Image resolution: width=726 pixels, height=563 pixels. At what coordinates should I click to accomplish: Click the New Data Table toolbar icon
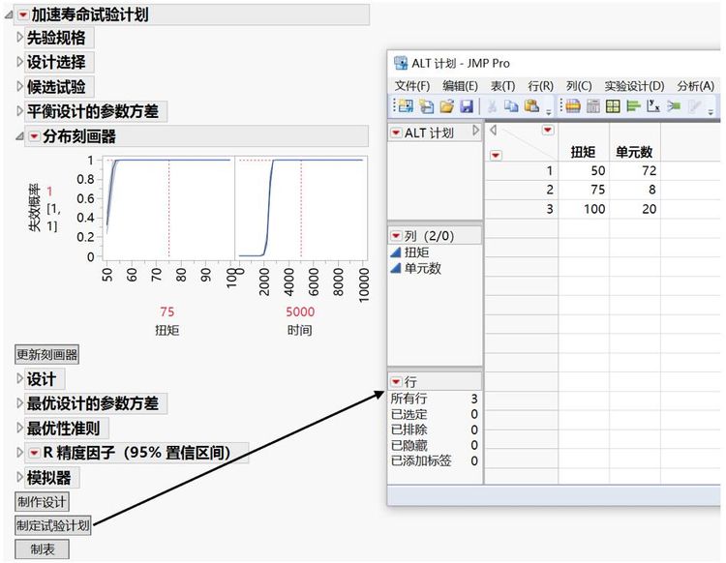(406, 106)
